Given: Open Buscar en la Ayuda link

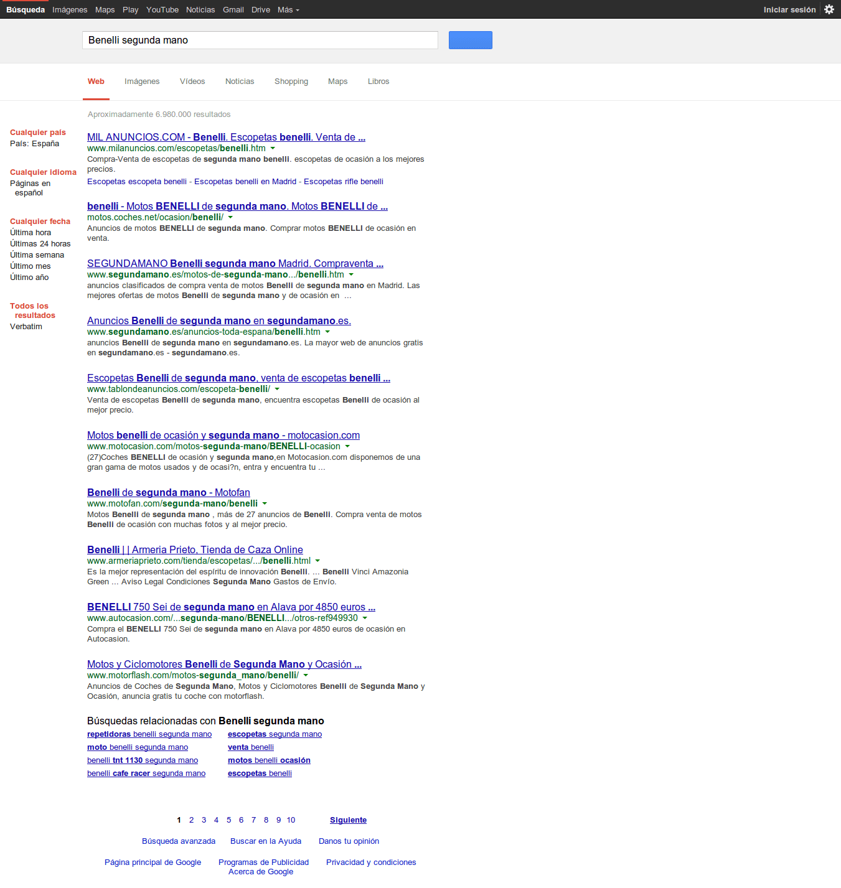Looking at the screenshot, I should click(266, 841).
